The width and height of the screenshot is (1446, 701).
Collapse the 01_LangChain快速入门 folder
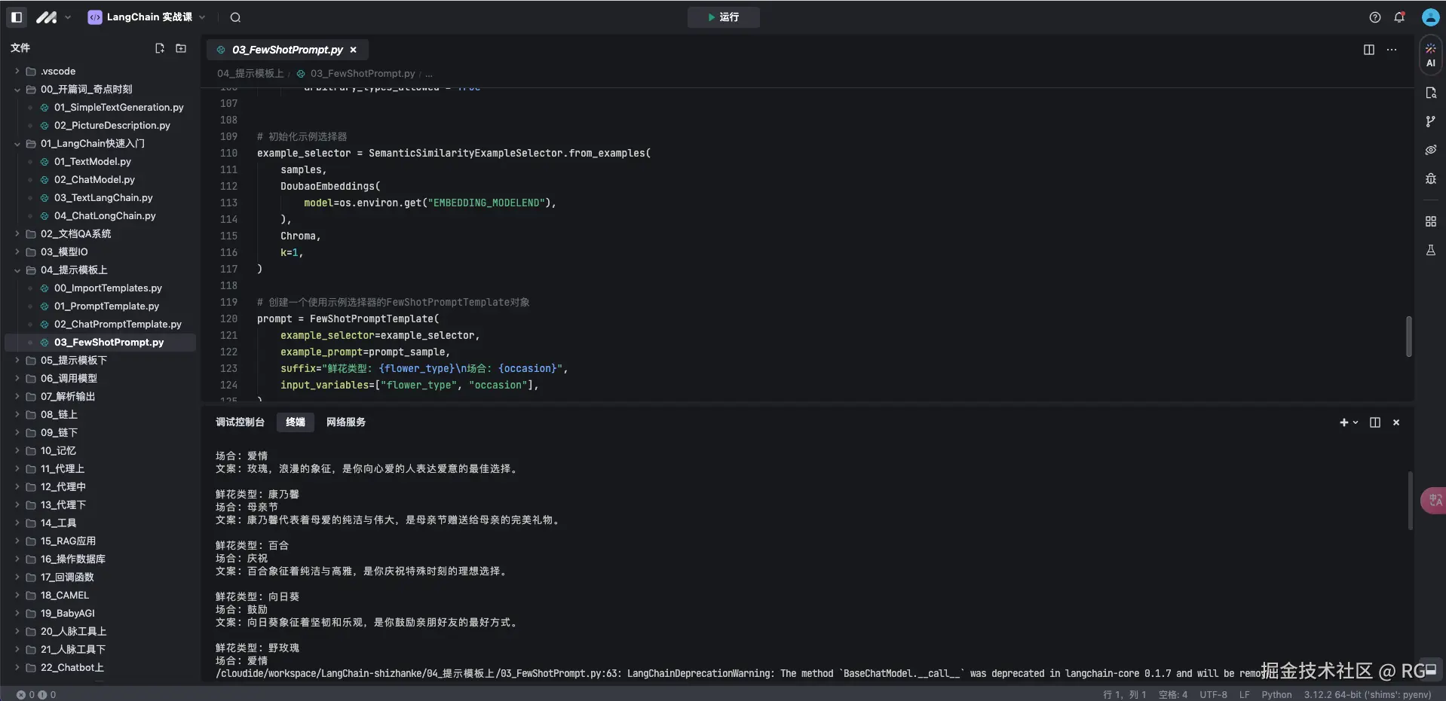17,144
